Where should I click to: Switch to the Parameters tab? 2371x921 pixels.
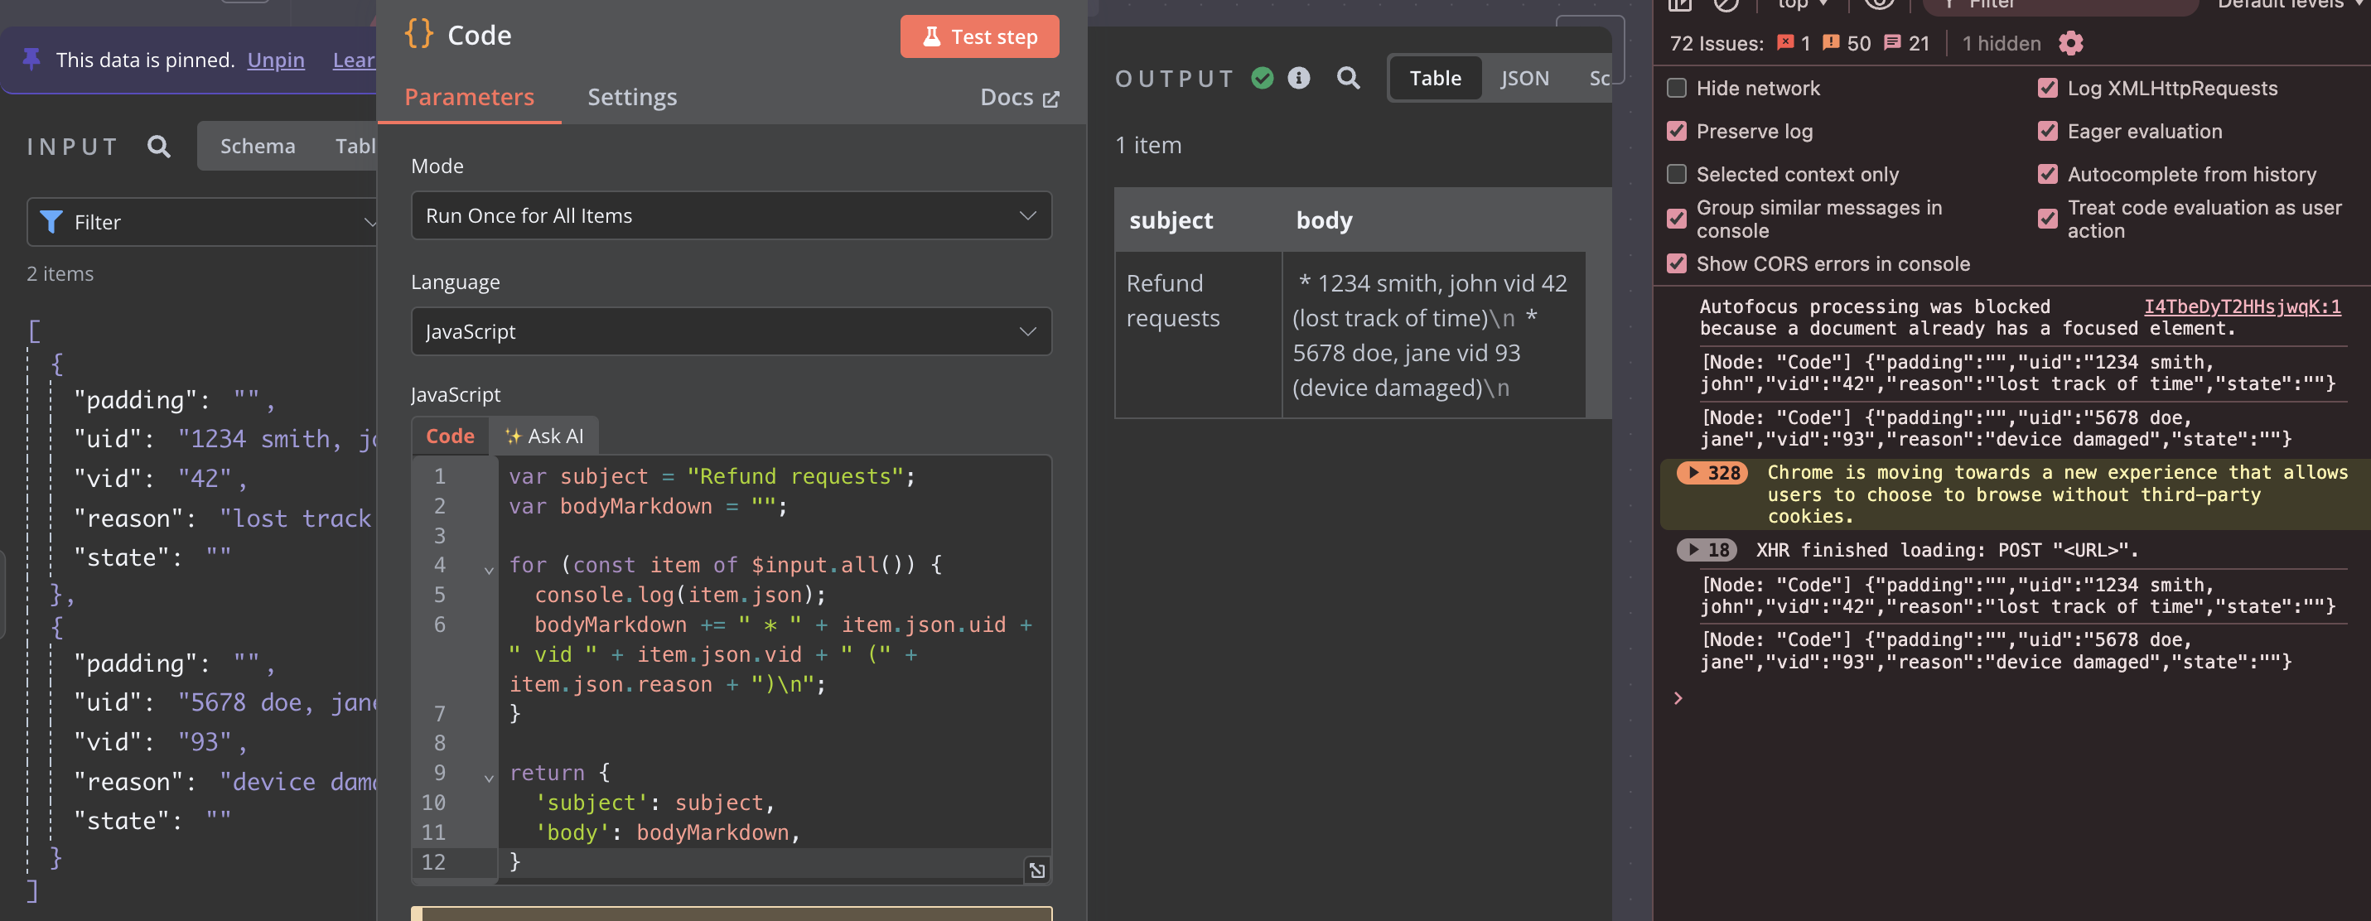[x=469, y=98]
